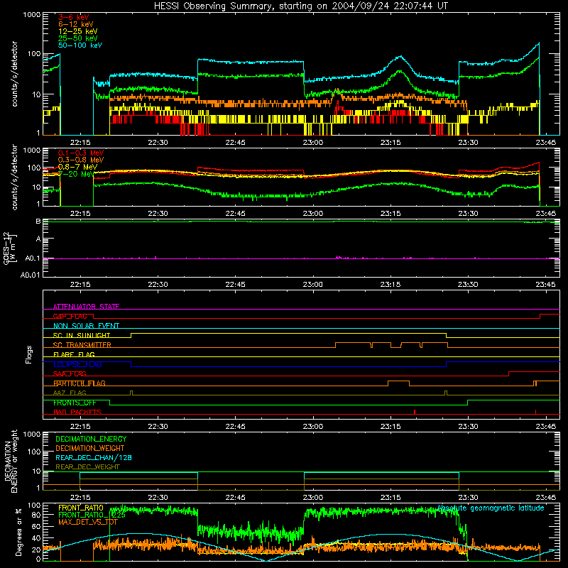Screen dimensions: 568x568
Task: Click the 22:15 tick label under top panel
Action: coord(80,143)
